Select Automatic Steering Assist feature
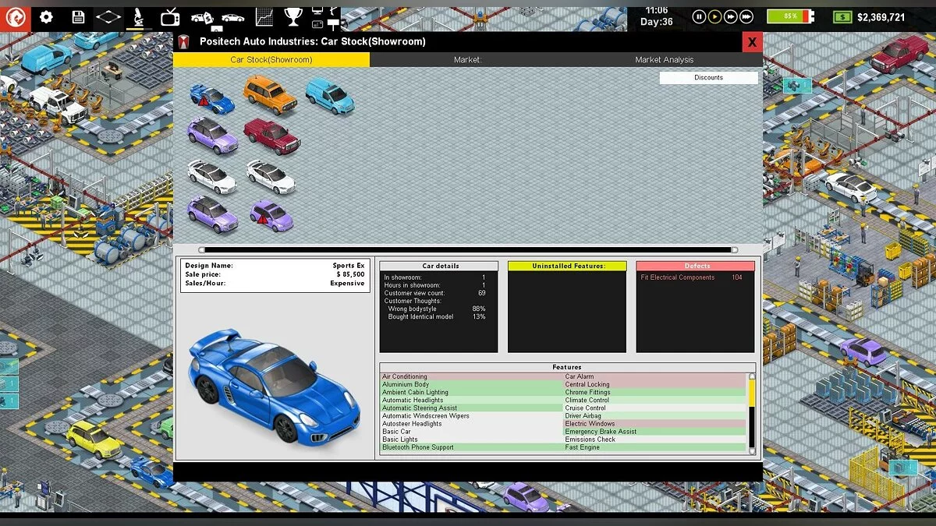 (472, 408)
